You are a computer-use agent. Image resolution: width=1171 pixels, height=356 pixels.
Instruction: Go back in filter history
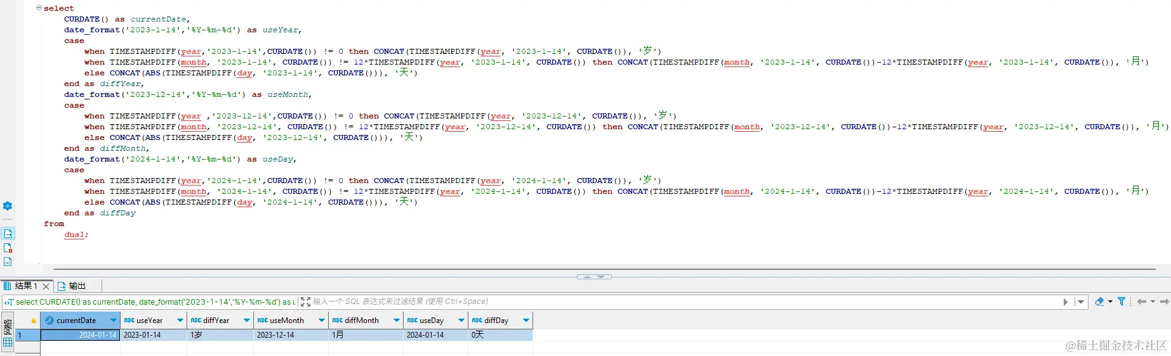pyautogui.click(x=1142, y=302)
